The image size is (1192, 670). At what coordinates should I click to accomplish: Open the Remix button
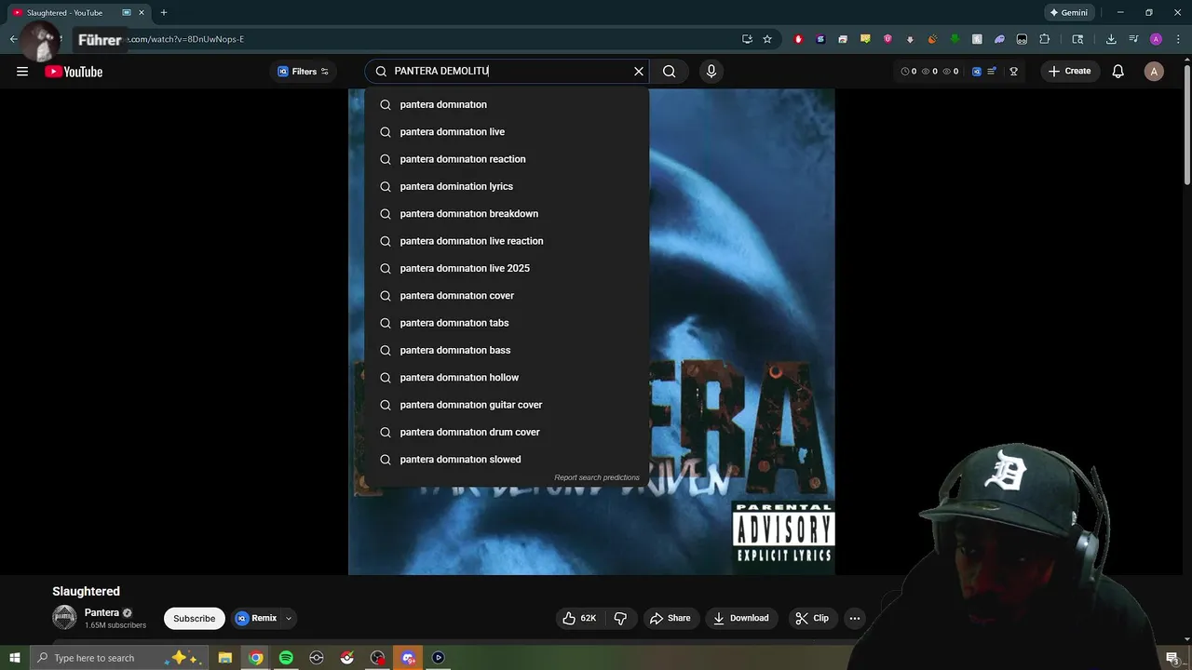pyautogui.click(x=256, y=618)
